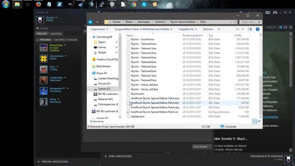Select 'Schule (D:)' drive
This screenshot has height=166, width=295.
(104, 83)
